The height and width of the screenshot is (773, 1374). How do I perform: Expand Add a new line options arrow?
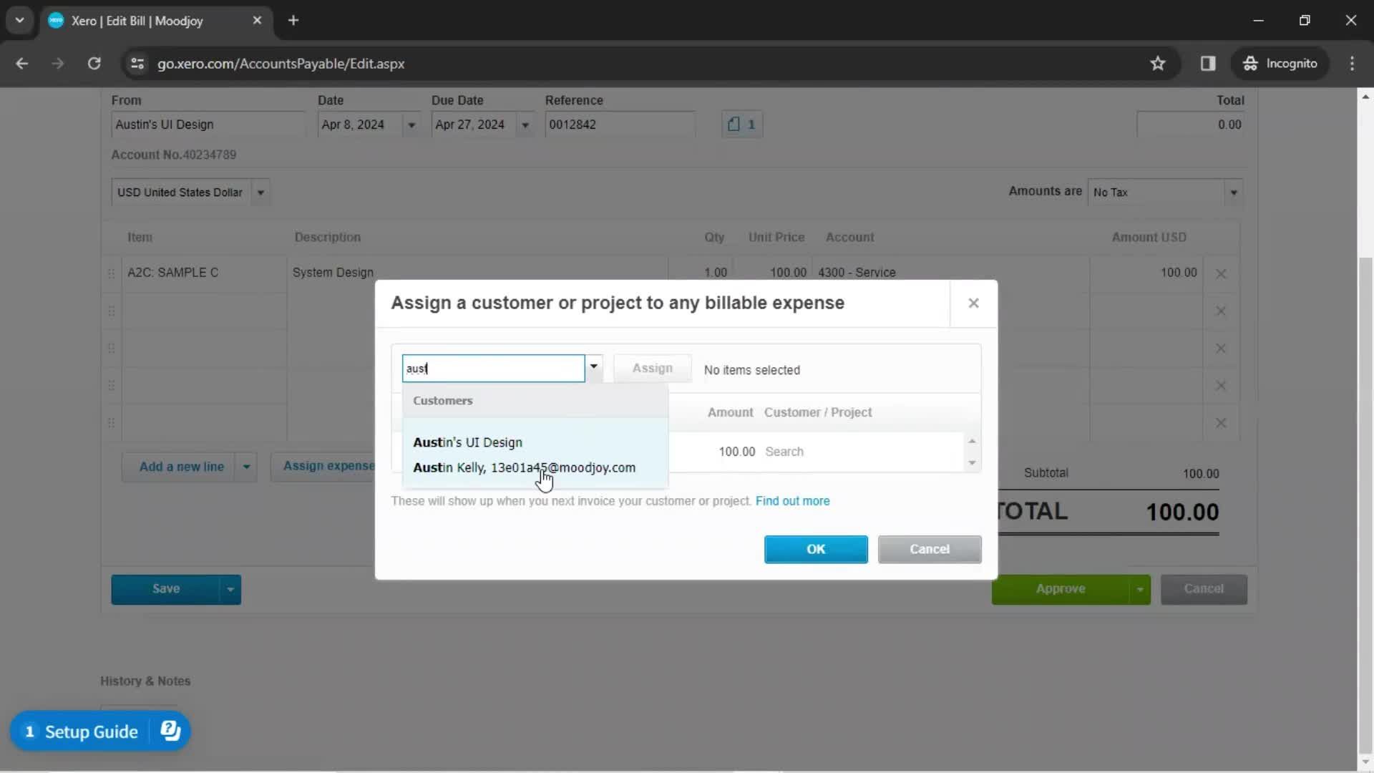[x=246, y=467]
